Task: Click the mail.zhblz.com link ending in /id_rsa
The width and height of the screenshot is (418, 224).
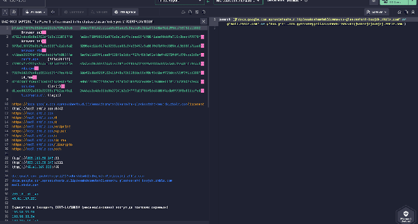Action: (39, 140)
